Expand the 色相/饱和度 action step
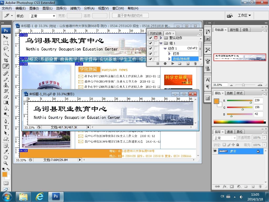This screenshot has height=202, width=269. [169, 59]
